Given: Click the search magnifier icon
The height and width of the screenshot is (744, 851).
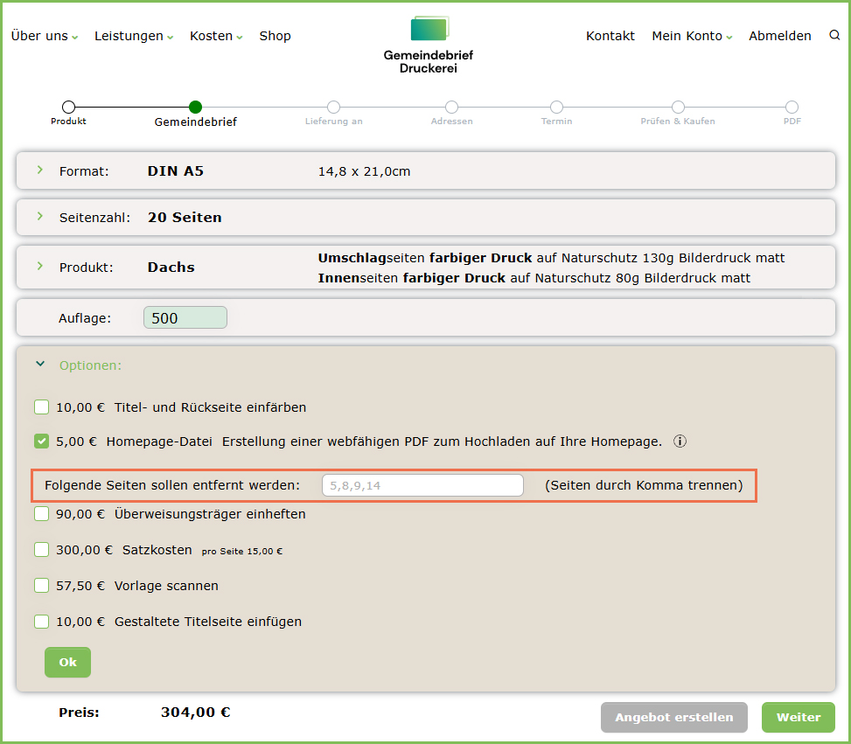Looking at the screenshot, I should 834,36.
